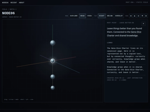Click the FIELD / DEPTH 2 breadcrumb
The height and width of the screenshot is (112, 150).
point(9,9)
